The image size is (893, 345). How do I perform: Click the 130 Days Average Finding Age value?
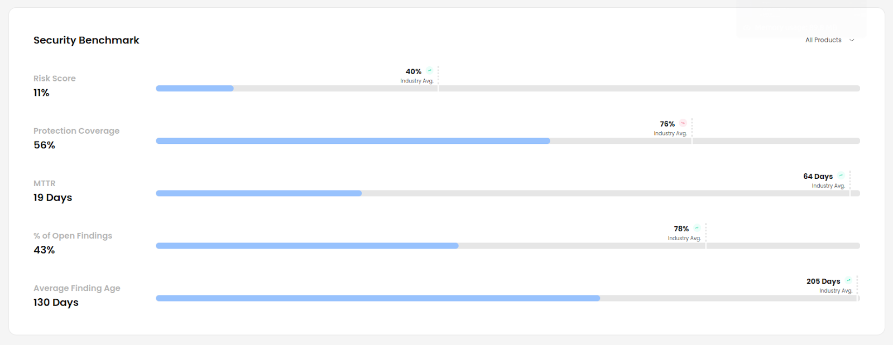tap(56, 302)
